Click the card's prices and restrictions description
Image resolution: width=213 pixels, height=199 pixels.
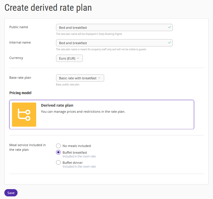click(x=83, y=112)
